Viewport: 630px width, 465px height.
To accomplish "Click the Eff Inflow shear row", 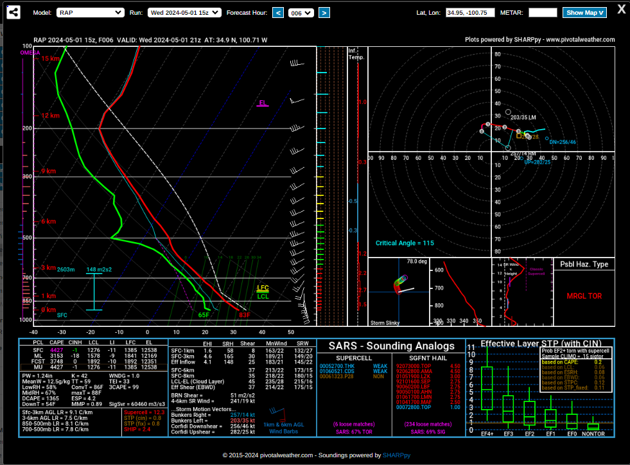I will (242, 362).
